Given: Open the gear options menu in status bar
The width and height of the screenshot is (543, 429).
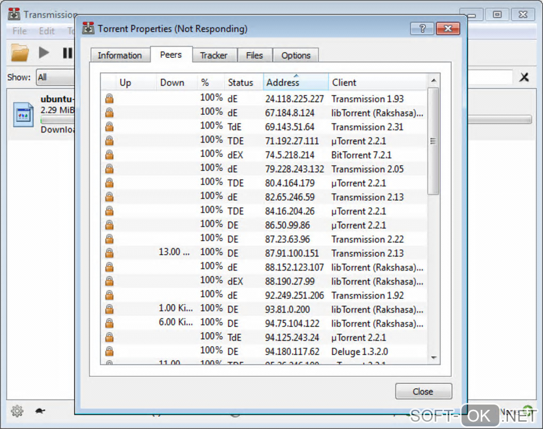Looking at the screenshot, I should point(17,411).
